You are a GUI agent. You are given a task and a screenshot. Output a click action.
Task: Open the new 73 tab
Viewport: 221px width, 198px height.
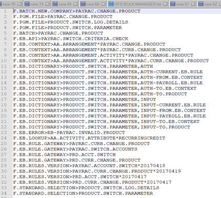point(37,4)
